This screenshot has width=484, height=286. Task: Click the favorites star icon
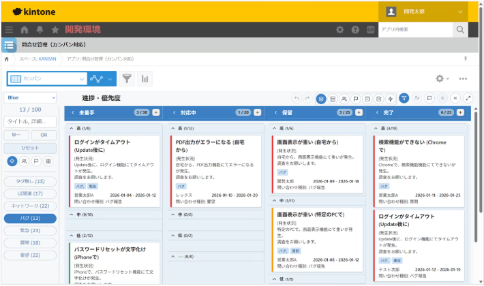[x=55, y=29]
